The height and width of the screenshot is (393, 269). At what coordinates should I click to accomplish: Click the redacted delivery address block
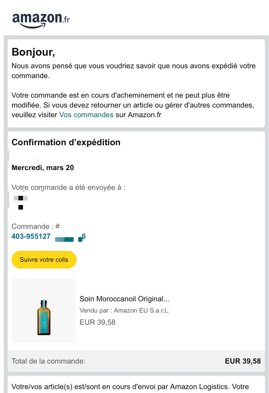pyautogui.click(x=21, y=203)
